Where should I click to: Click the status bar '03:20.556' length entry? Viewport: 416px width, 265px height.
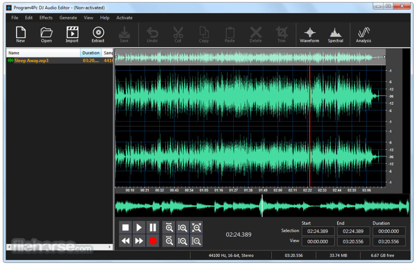294,255
